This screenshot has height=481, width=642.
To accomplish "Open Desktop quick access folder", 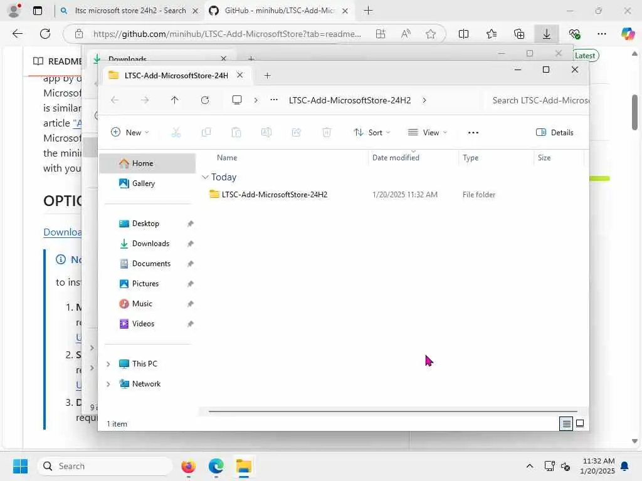I will (147, 224).
